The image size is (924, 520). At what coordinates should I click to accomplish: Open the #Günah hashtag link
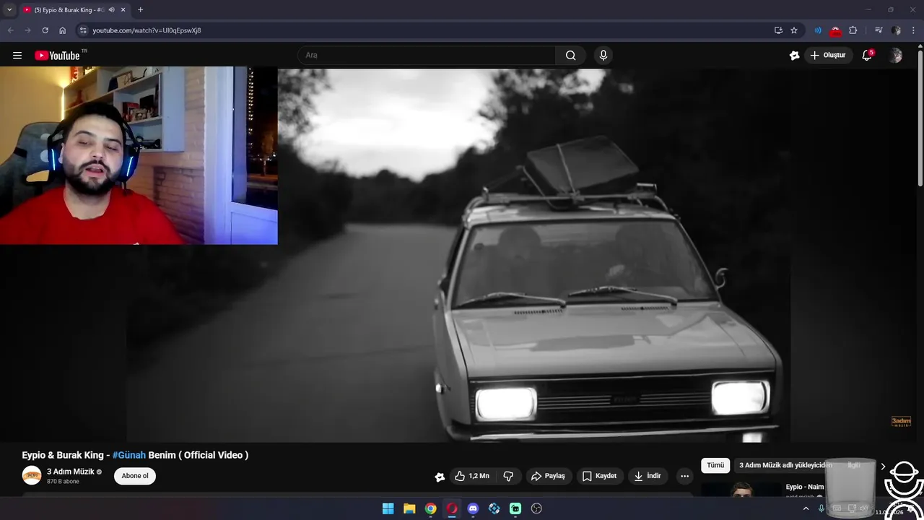129,455
